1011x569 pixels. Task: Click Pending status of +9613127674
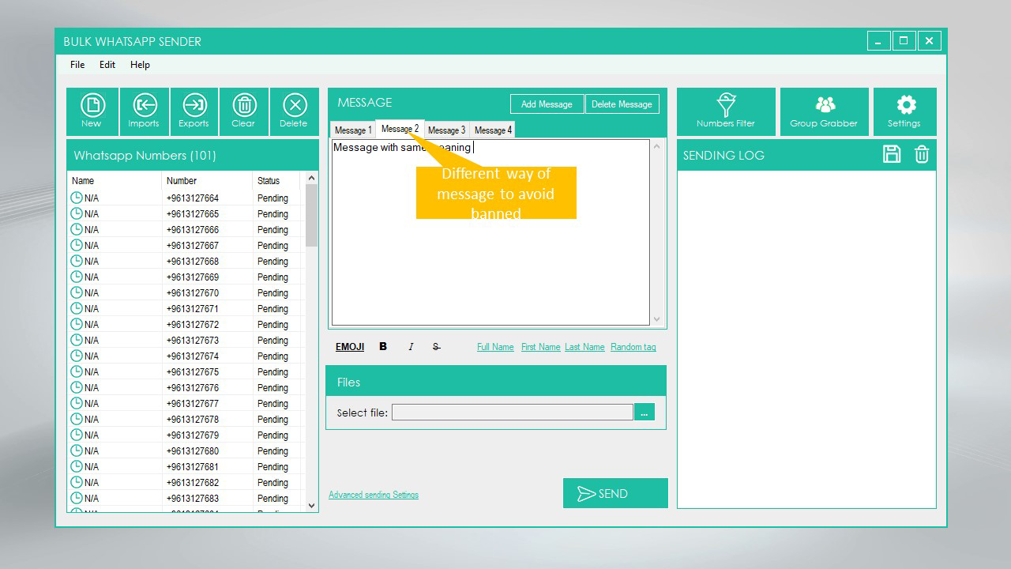pyautogui.click(x=272, y=356)
